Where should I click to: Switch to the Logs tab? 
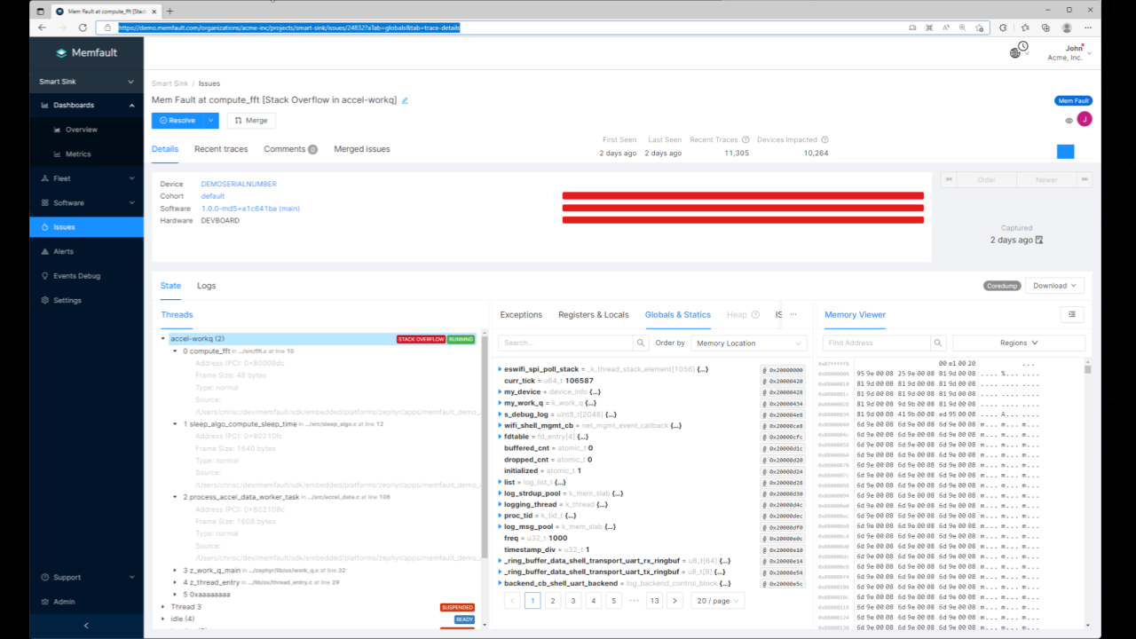pos(206,285)
